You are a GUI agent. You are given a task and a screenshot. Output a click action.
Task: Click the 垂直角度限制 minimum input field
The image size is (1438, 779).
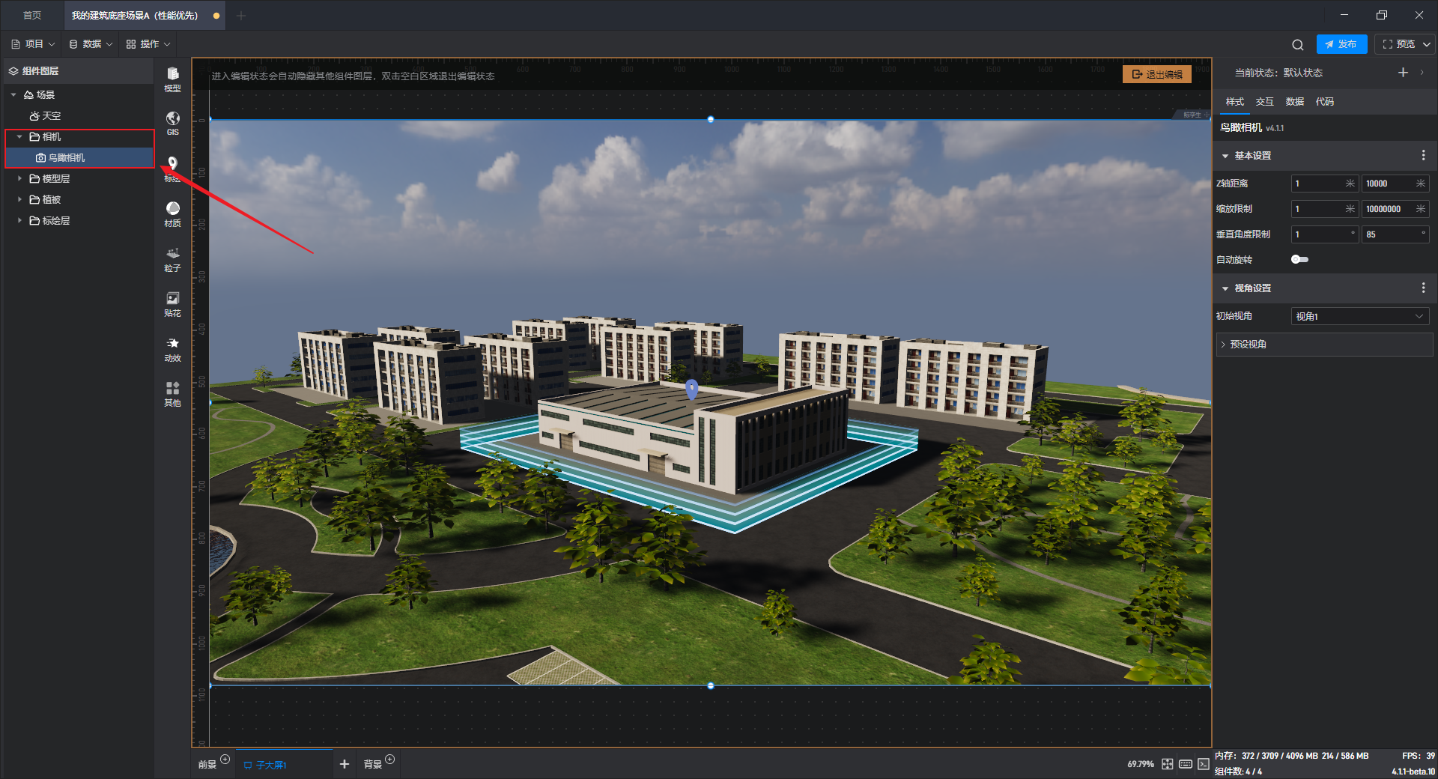pos(1324,234)
